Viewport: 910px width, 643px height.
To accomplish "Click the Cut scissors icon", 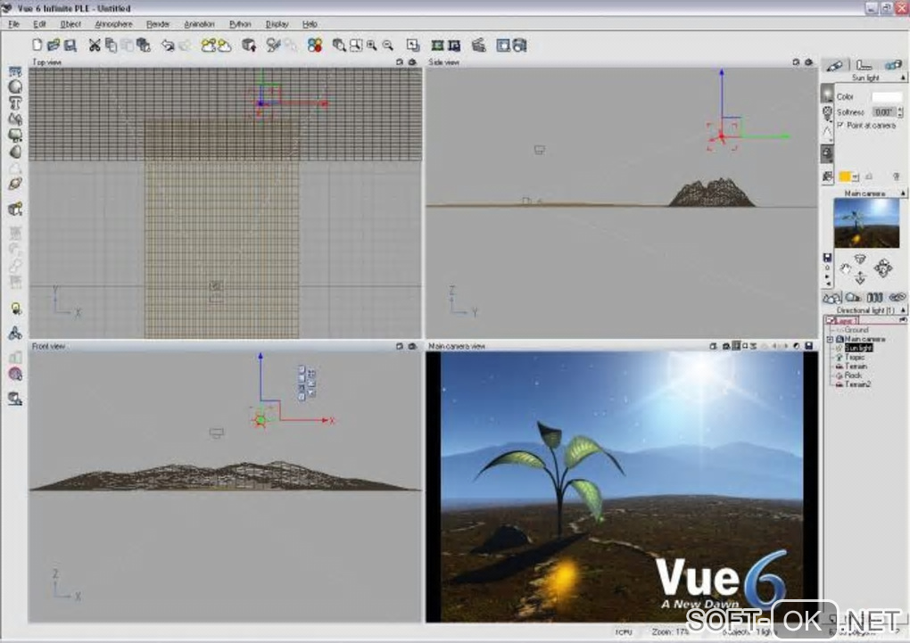I will [95, 45].
